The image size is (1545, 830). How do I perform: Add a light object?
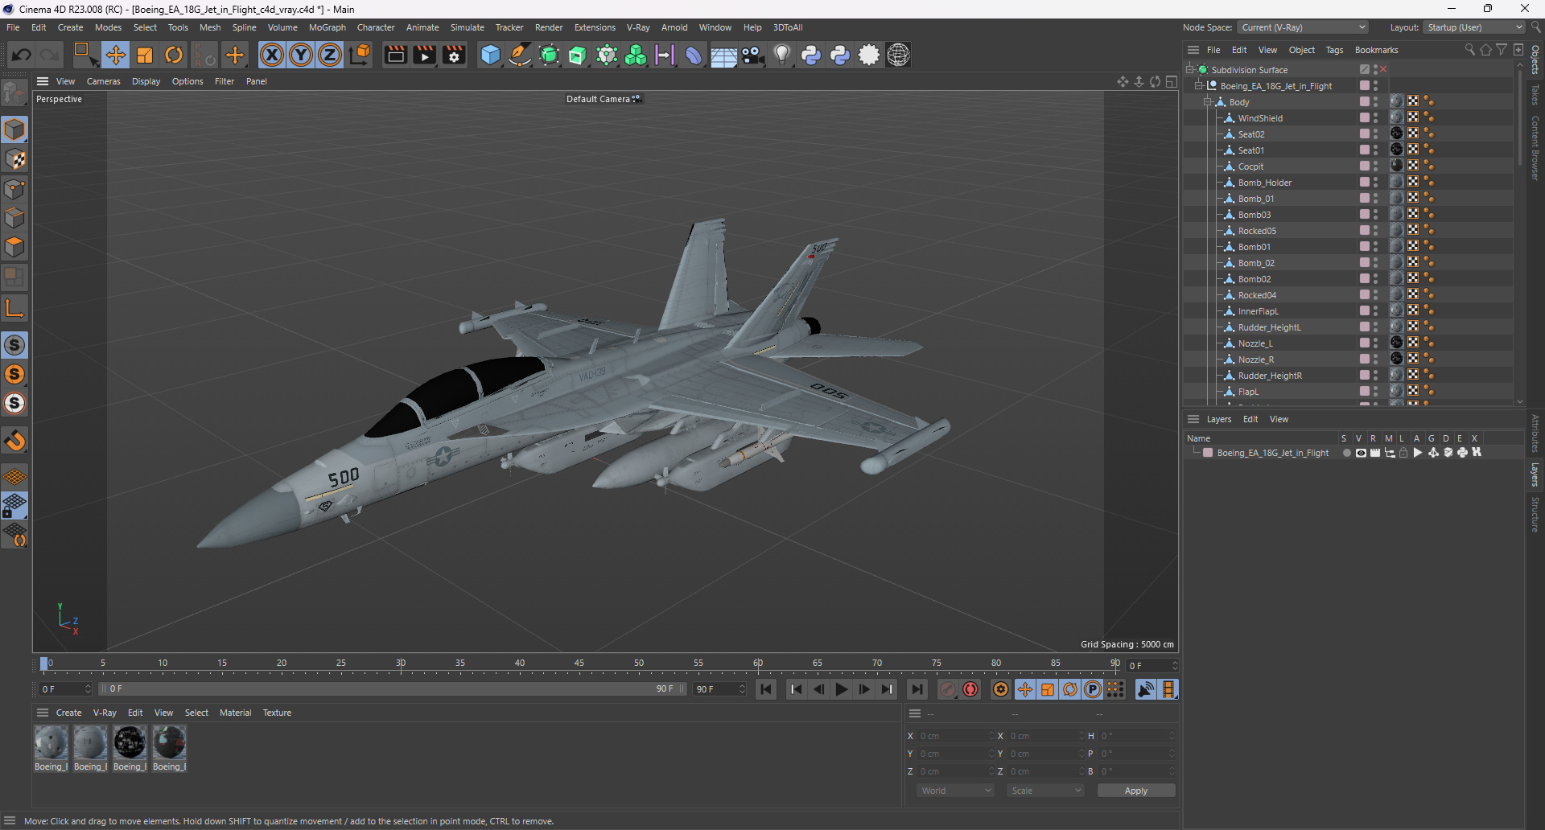click(x=782, y=55)
